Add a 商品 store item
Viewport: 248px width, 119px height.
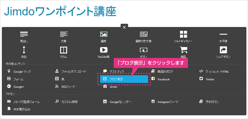(x=183, y=52)
